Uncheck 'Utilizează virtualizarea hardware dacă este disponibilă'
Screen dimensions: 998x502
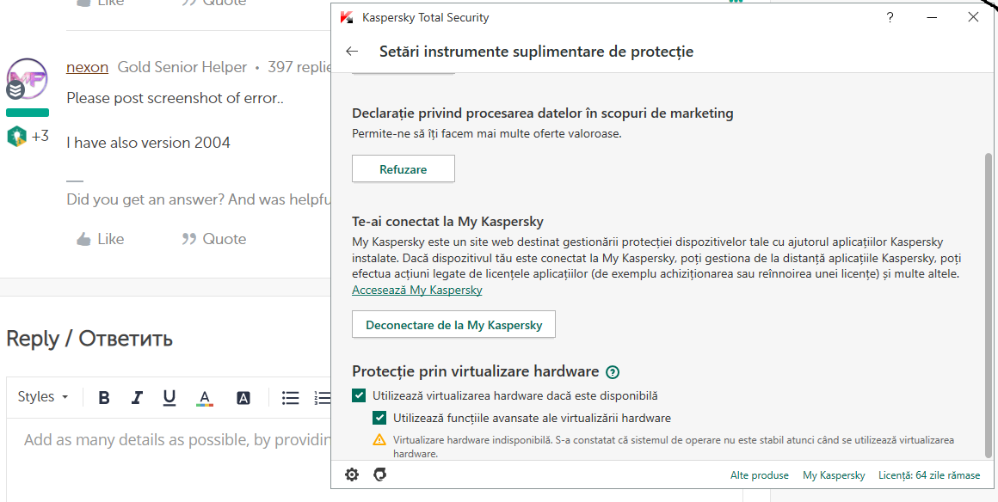pyautogui.click(x=359, y=396)
